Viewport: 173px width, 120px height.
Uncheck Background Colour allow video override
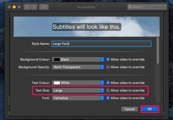click(108, 59)
